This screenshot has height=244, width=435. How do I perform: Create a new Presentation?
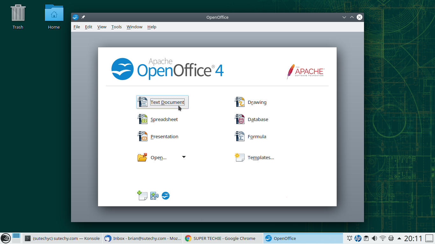pyautogui.click(x=158, y=137)
